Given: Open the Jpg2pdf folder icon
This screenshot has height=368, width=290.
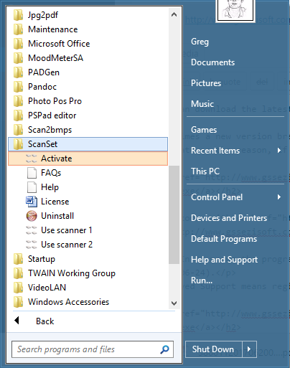Looking at the screenshot, I should 19,15.
